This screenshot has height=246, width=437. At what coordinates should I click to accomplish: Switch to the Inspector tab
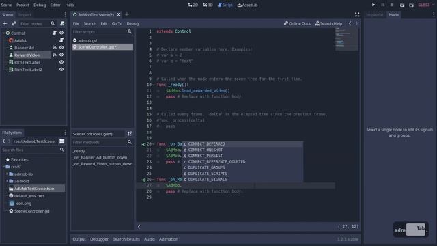click(x=375, y=15)
